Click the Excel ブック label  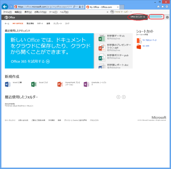coord(43,82)
